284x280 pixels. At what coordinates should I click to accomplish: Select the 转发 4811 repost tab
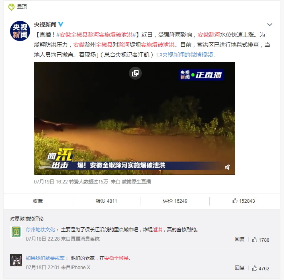tap(106, 201)
